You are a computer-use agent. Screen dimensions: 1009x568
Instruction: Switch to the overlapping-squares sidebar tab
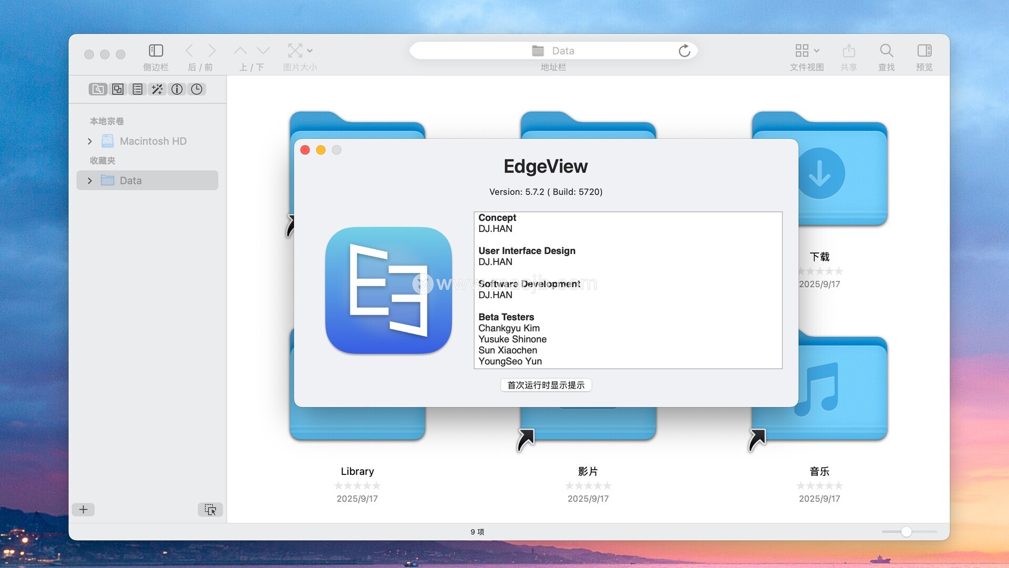tap(118, 89)
